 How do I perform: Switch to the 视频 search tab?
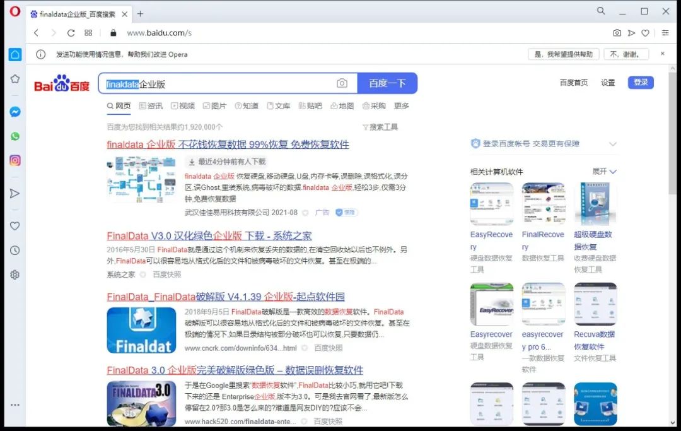click(x=183, y=106)
